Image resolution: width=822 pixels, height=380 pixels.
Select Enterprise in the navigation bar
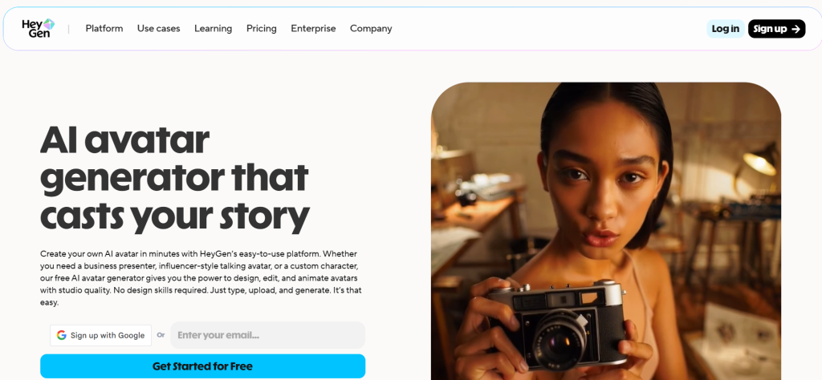pos(313,29)
